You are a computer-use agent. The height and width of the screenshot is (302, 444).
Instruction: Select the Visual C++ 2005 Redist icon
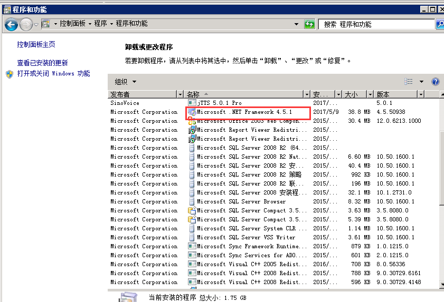(192, 264)
